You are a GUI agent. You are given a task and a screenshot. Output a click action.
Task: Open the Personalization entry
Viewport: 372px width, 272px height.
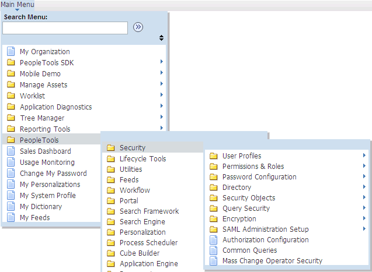(142, 232)
